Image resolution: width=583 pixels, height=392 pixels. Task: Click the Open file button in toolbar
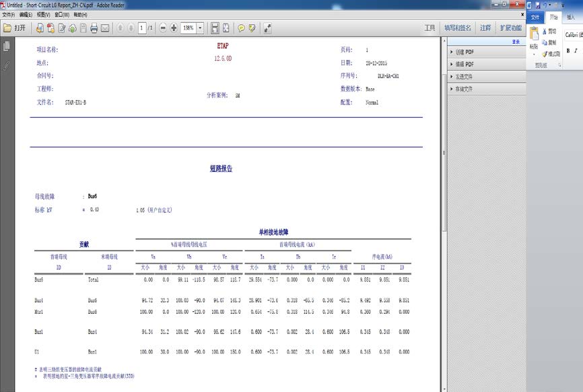click(x=15, y=28)
